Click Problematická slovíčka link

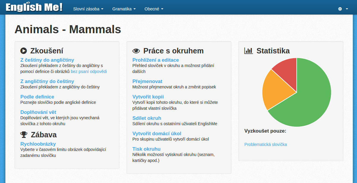pyautogui.click(x=266, y=144)
